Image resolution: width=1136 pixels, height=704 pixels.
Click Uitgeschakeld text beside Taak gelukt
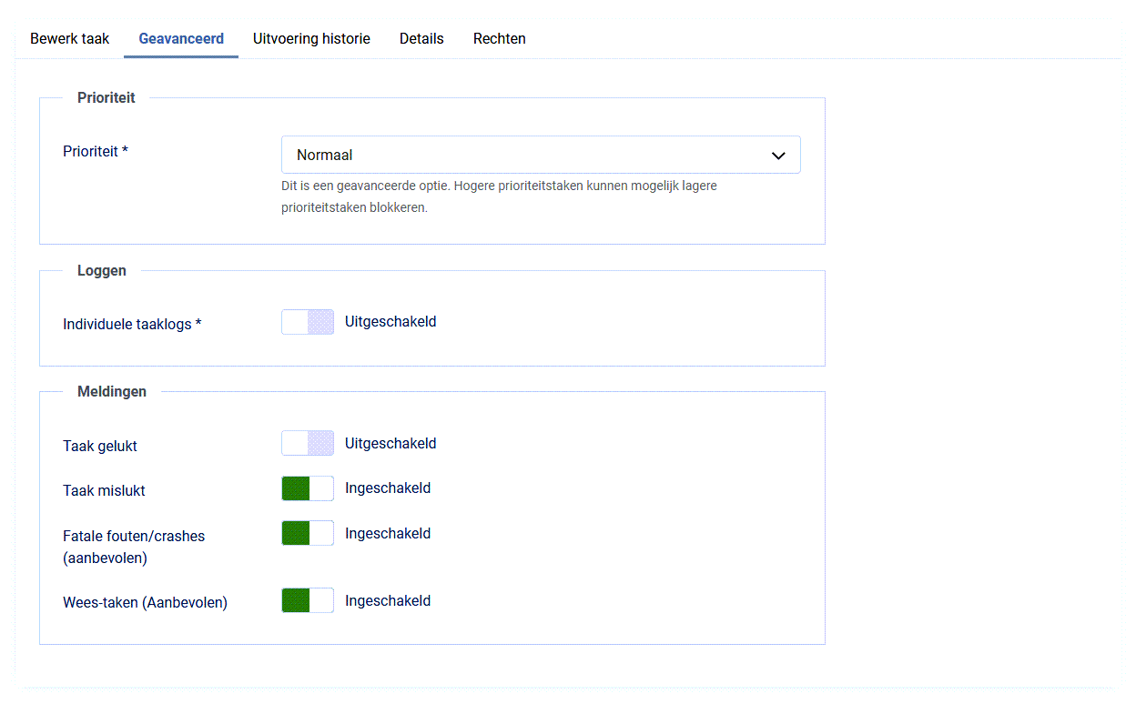coord(390,443)
